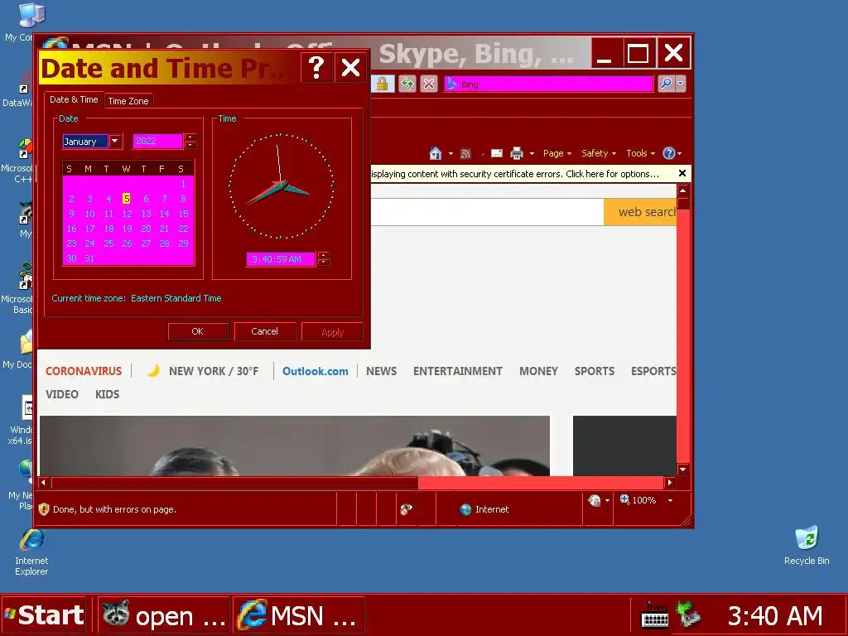The height and width of the screenshot is (636, 848).
Task: Open the Tools menu dropdown
Action: (x=640, y=153)
